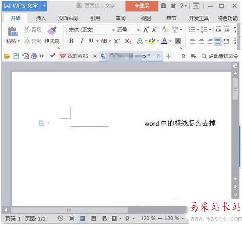The height and width of the screenshot is (225, 242).
Task: Click the vertical scrollbar thumb
Action: pos(235,89)
